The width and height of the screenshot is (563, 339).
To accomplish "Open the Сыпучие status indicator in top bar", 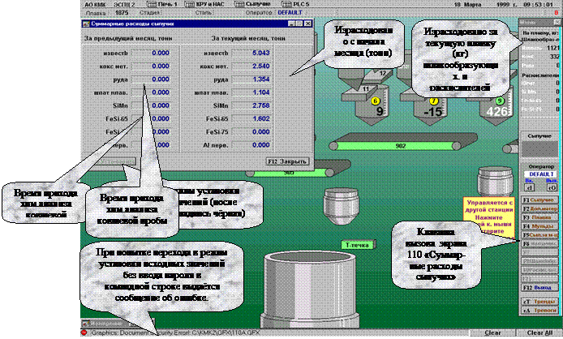I will [x=252, y=4].
